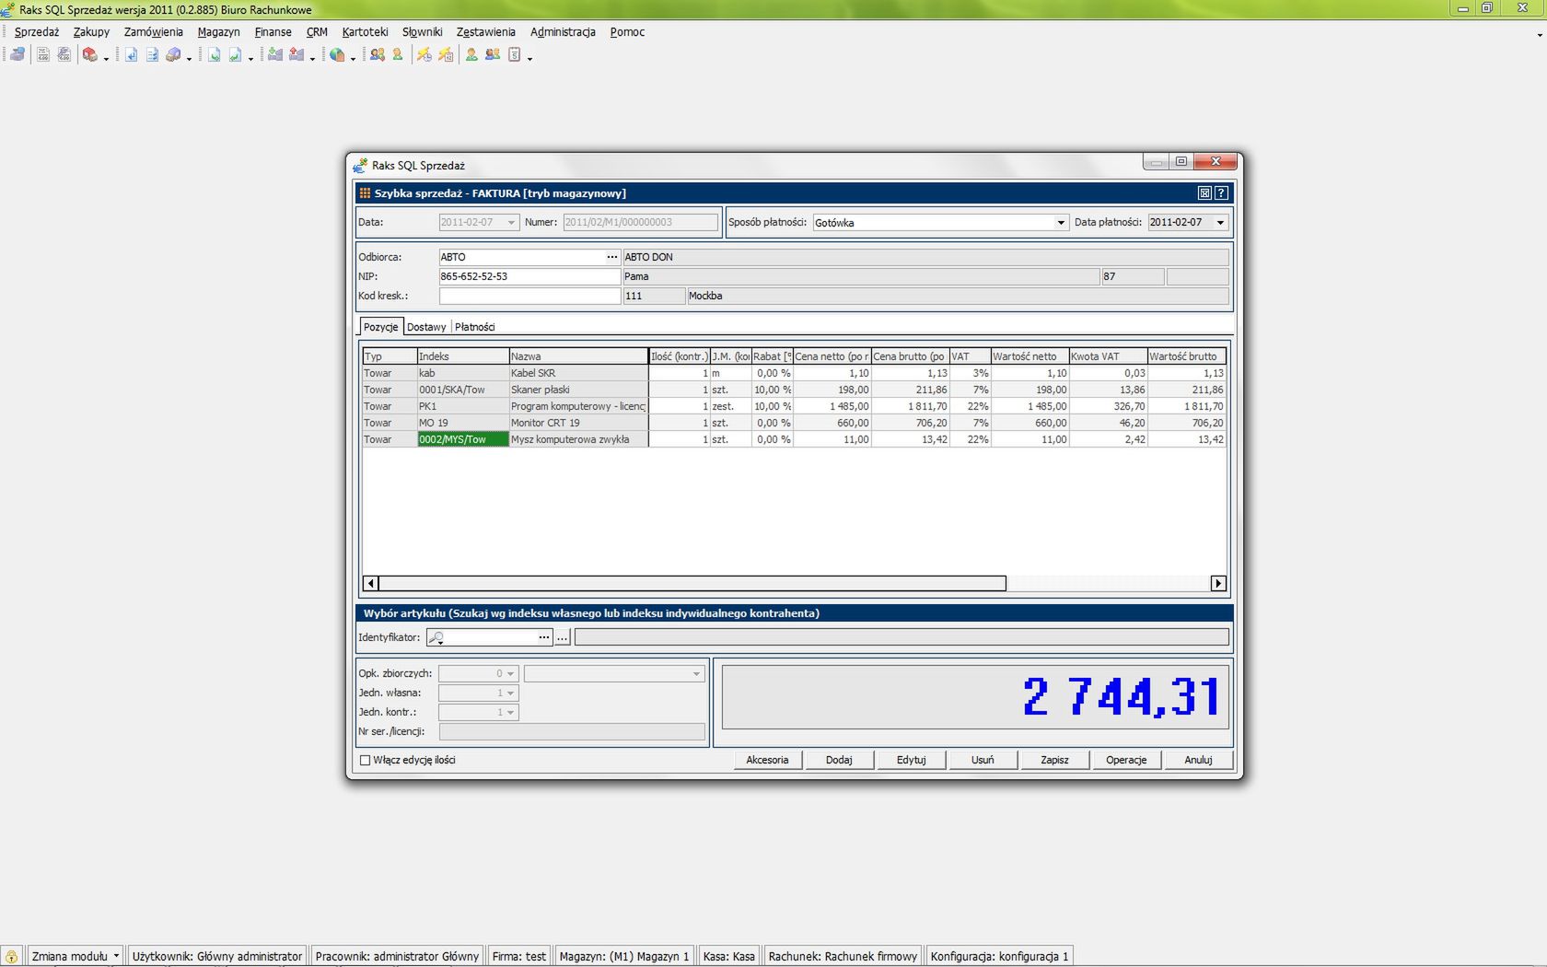Click the Kod kresk. input field
The height and width of the screenshot is (967, 1547).
tap(529, 296)
